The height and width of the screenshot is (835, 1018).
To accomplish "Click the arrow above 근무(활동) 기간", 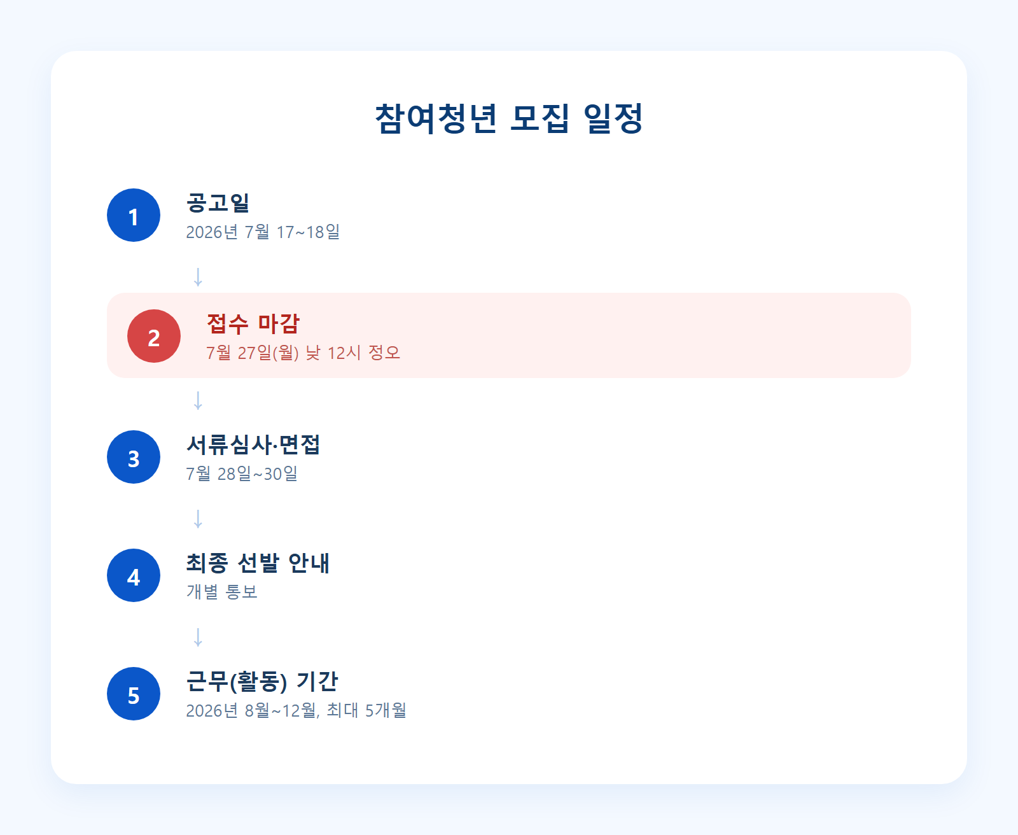I will pos(198,637).
